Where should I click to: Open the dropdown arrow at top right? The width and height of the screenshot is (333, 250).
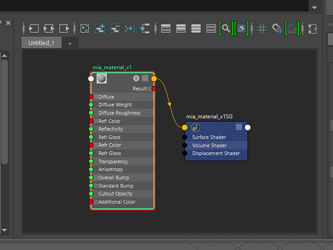pos(314,8)
